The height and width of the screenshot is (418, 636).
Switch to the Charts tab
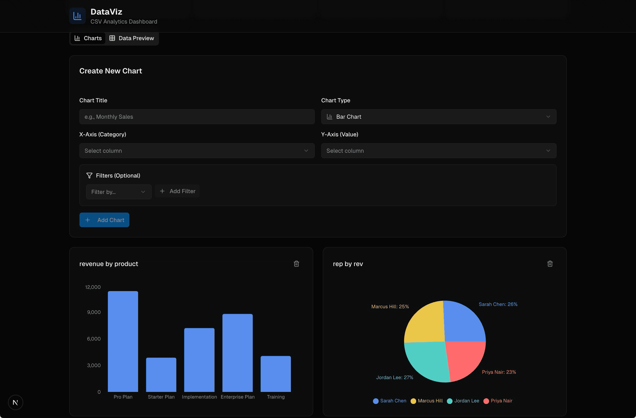click(x=88, y=38)
